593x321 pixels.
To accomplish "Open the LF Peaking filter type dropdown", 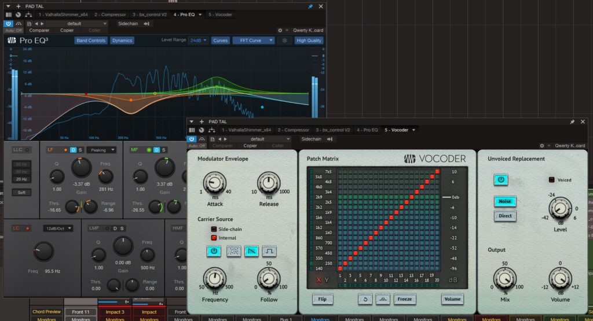I will pyautogui.click(x=101, y=150).
